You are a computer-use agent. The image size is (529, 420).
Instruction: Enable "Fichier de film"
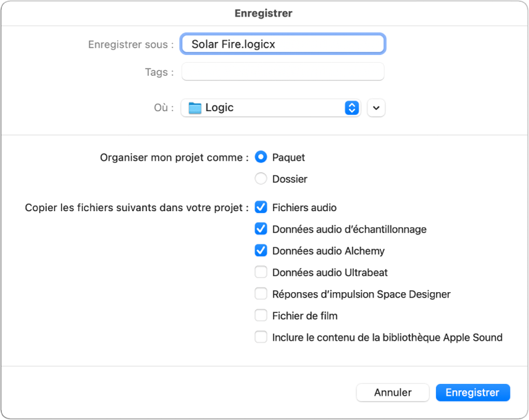click(261, 315)
